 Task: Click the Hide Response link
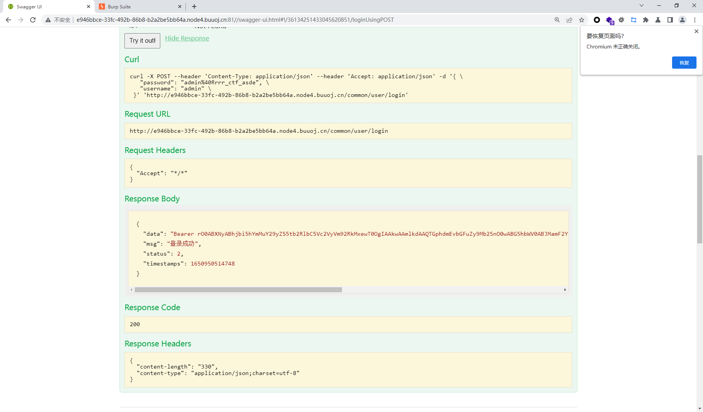tap(187, 38)
